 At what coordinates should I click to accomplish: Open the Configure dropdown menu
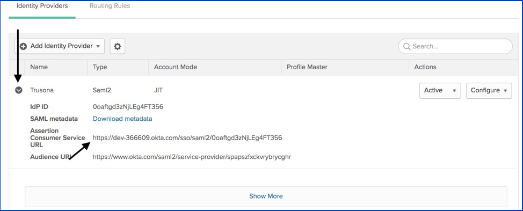(489, 90)
